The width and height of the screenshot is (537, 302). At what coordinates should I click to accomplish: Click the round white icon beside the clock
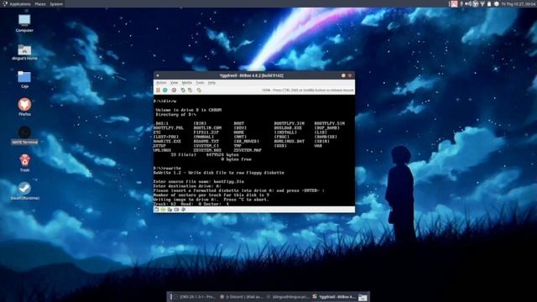496,4
